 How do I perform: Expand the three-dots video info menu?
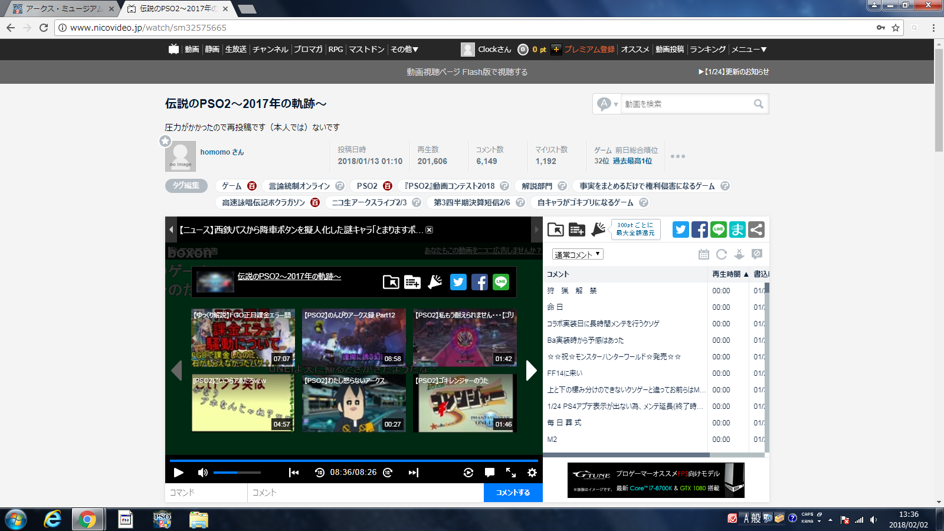(678, 156)
